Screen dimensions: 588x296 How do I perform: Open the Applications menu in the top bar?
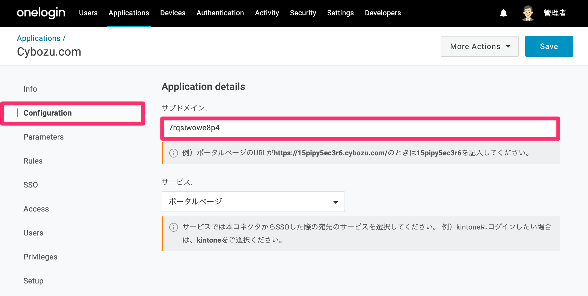(x=129, y=13)
